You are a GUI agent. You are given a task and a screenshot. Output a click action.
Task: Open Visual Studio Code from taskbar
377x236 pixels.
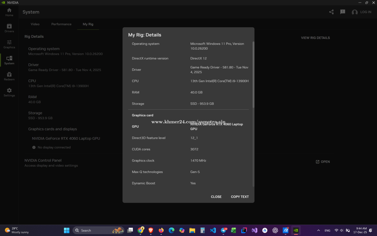pyautogui.click(x=213, y=230)
